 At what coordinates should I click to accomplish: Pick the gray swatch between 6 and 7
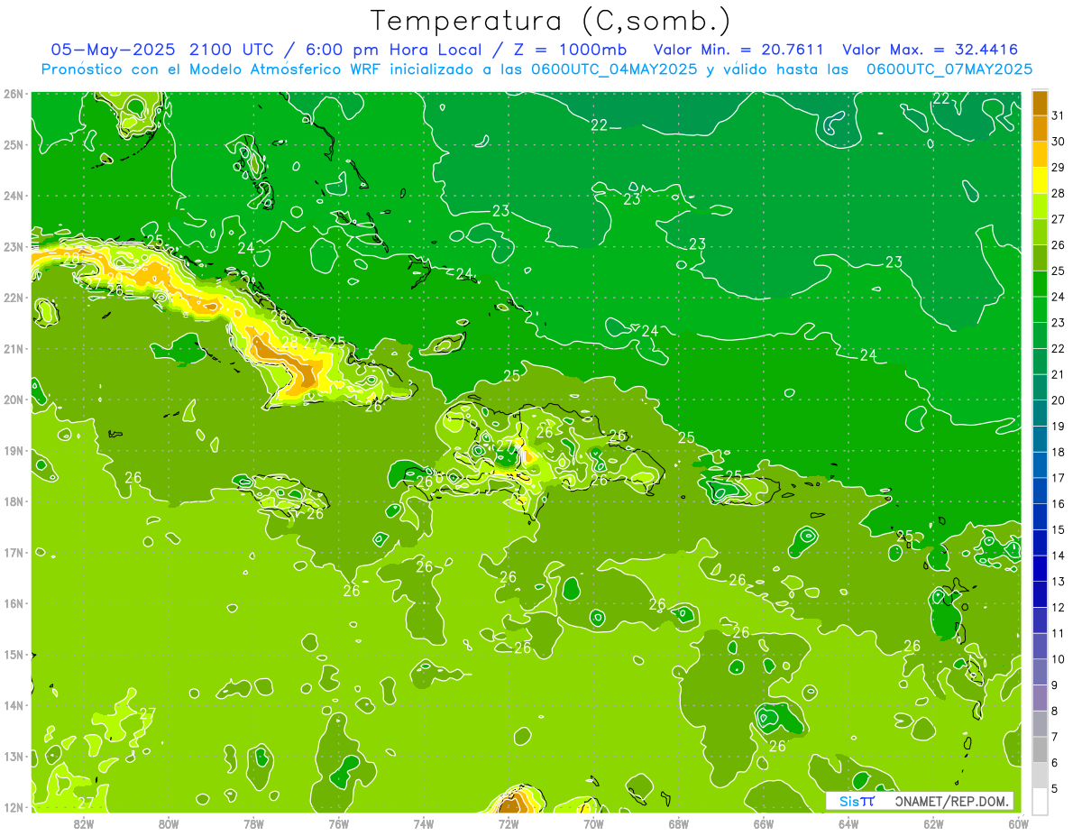pyautogui.click(x=1041, y=749)
